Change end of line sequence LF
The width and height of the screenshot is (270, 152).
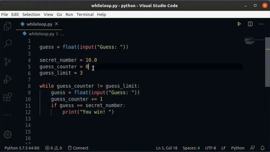224,148
